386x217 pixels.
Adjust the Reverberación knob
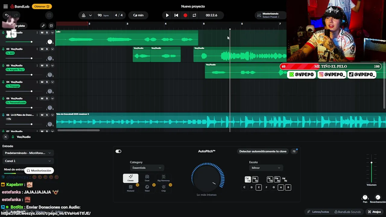[x=378, y=197]
